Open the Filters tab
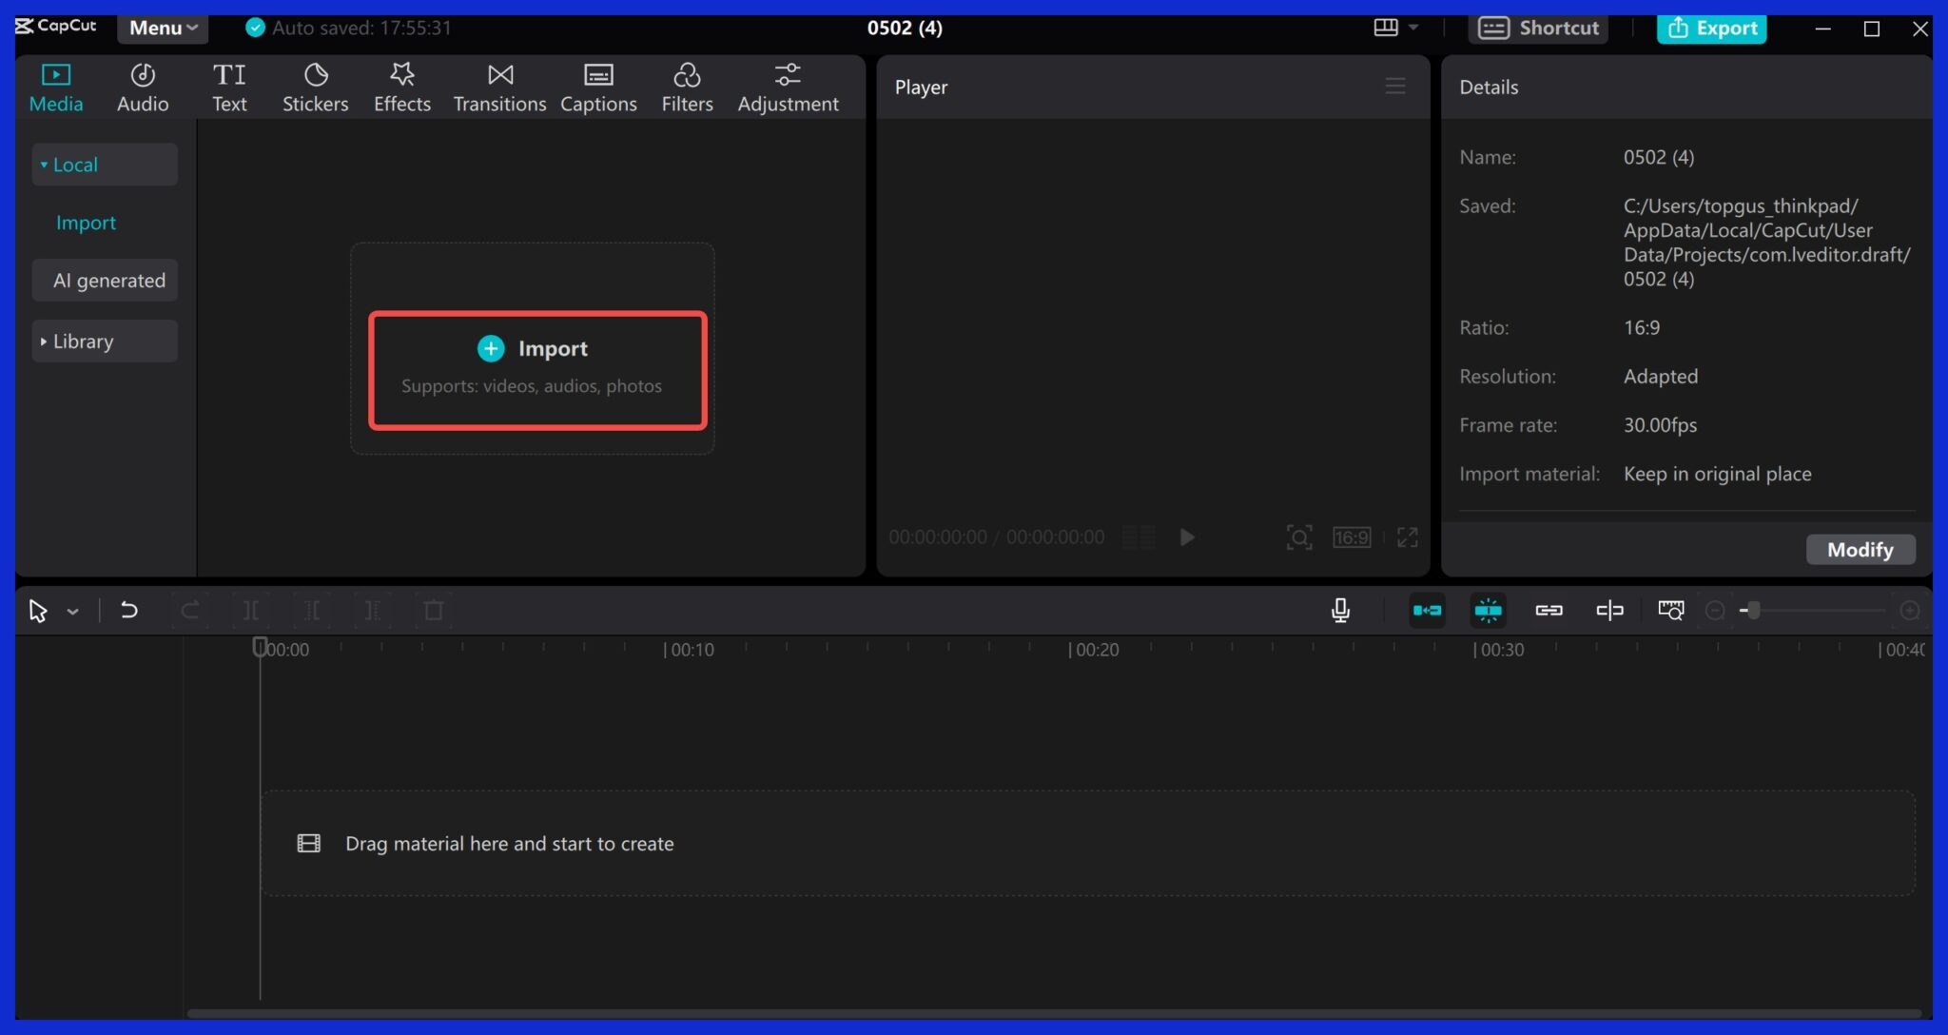 (687, 88)
